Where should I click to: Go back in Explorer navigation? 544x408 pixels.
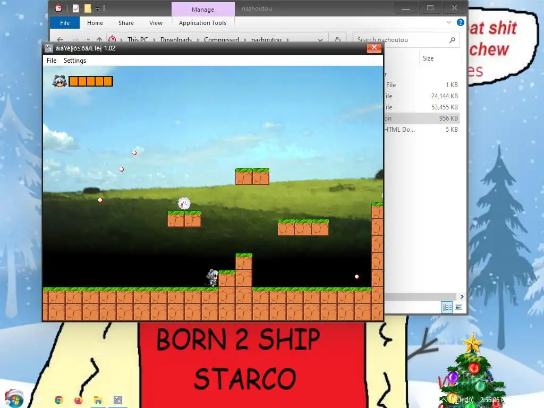[x=60, y=39]
